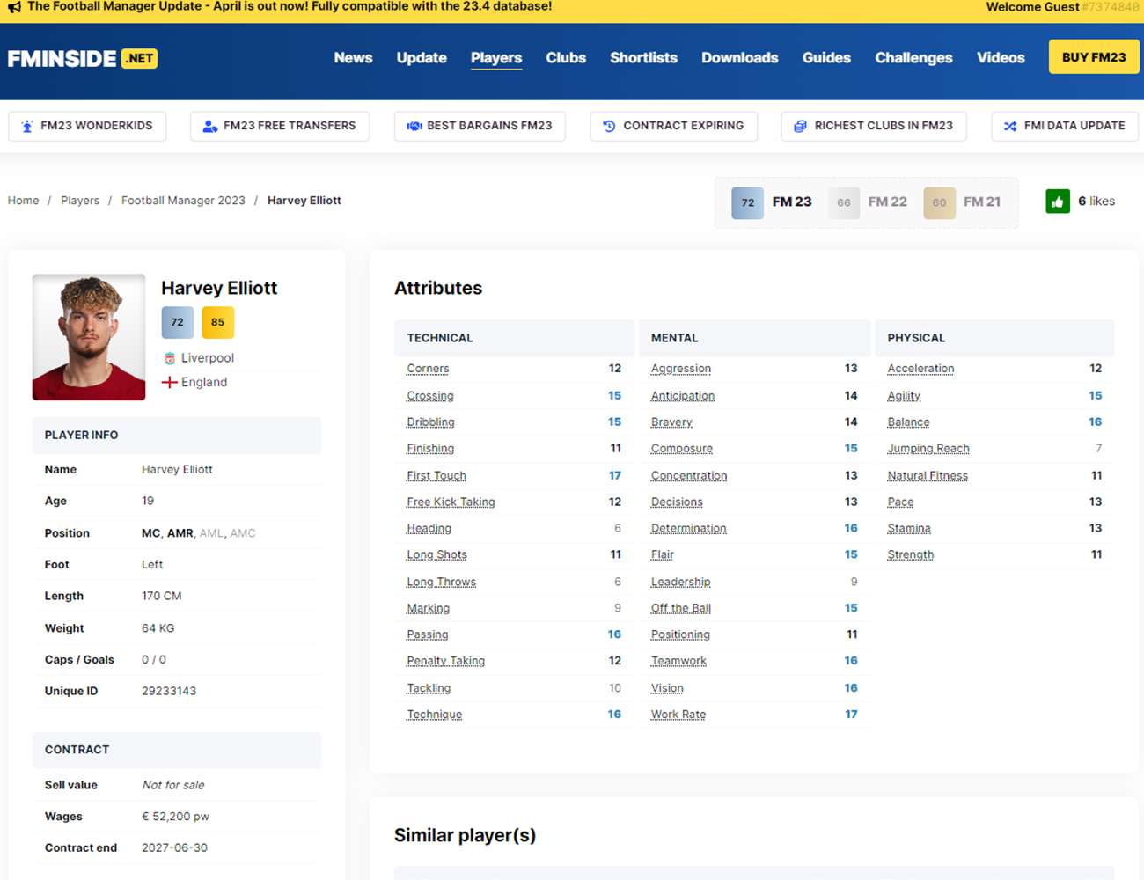Click the wages value € 52,200 pw
Screen dimensions: 1144x880
[x=176, y=817]
